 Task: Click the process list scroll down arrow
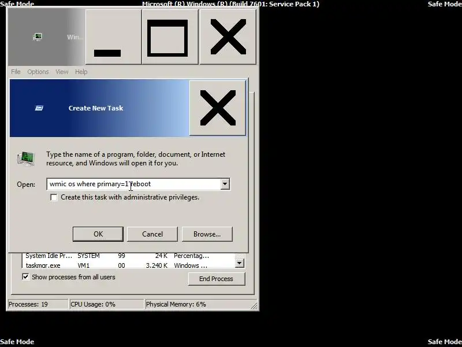click(240, 263)
